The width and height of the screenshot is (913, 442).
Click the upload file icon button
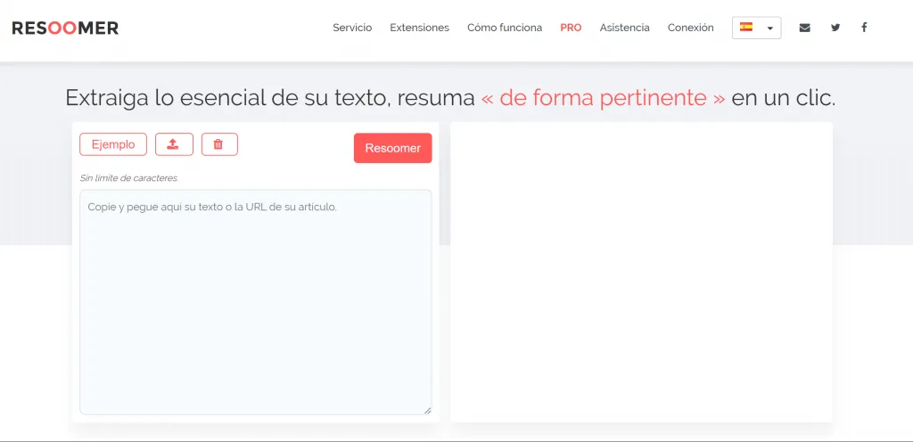coord(174,144)
